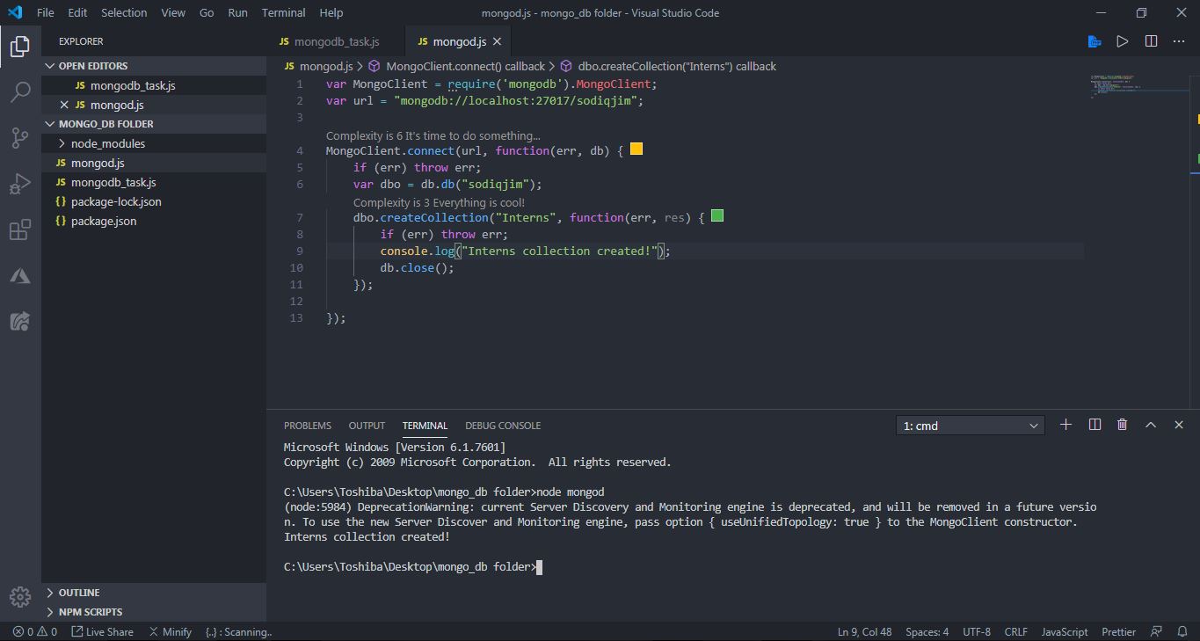Switch to the Output panel tab
This screenshot has width=1200, height=641.
[367, 426]
